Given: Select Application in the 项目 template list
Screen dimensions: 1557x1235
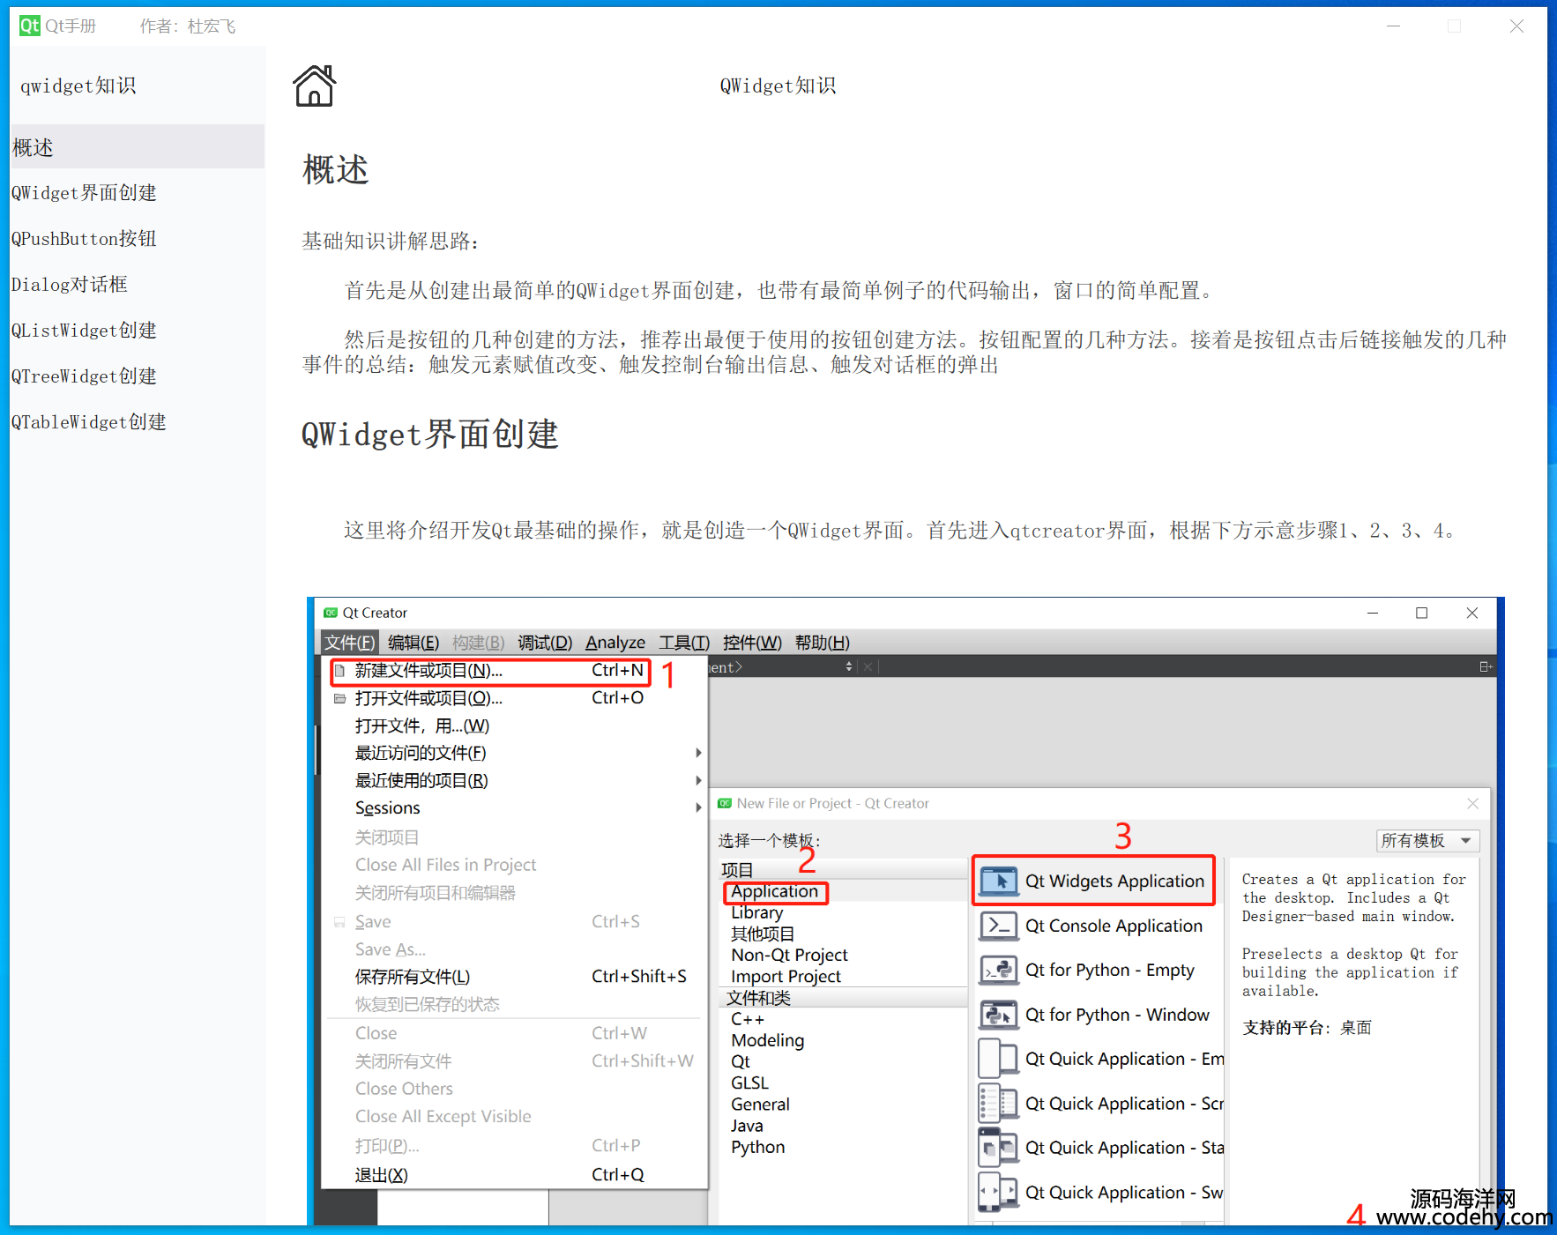Looking at the screenshot, I should (x=774, y=891).
